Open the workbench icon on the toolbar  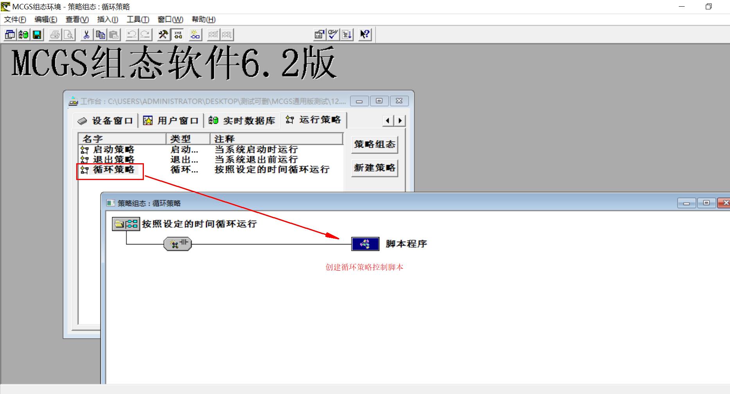pyautogui.click(x=9, y=34)
